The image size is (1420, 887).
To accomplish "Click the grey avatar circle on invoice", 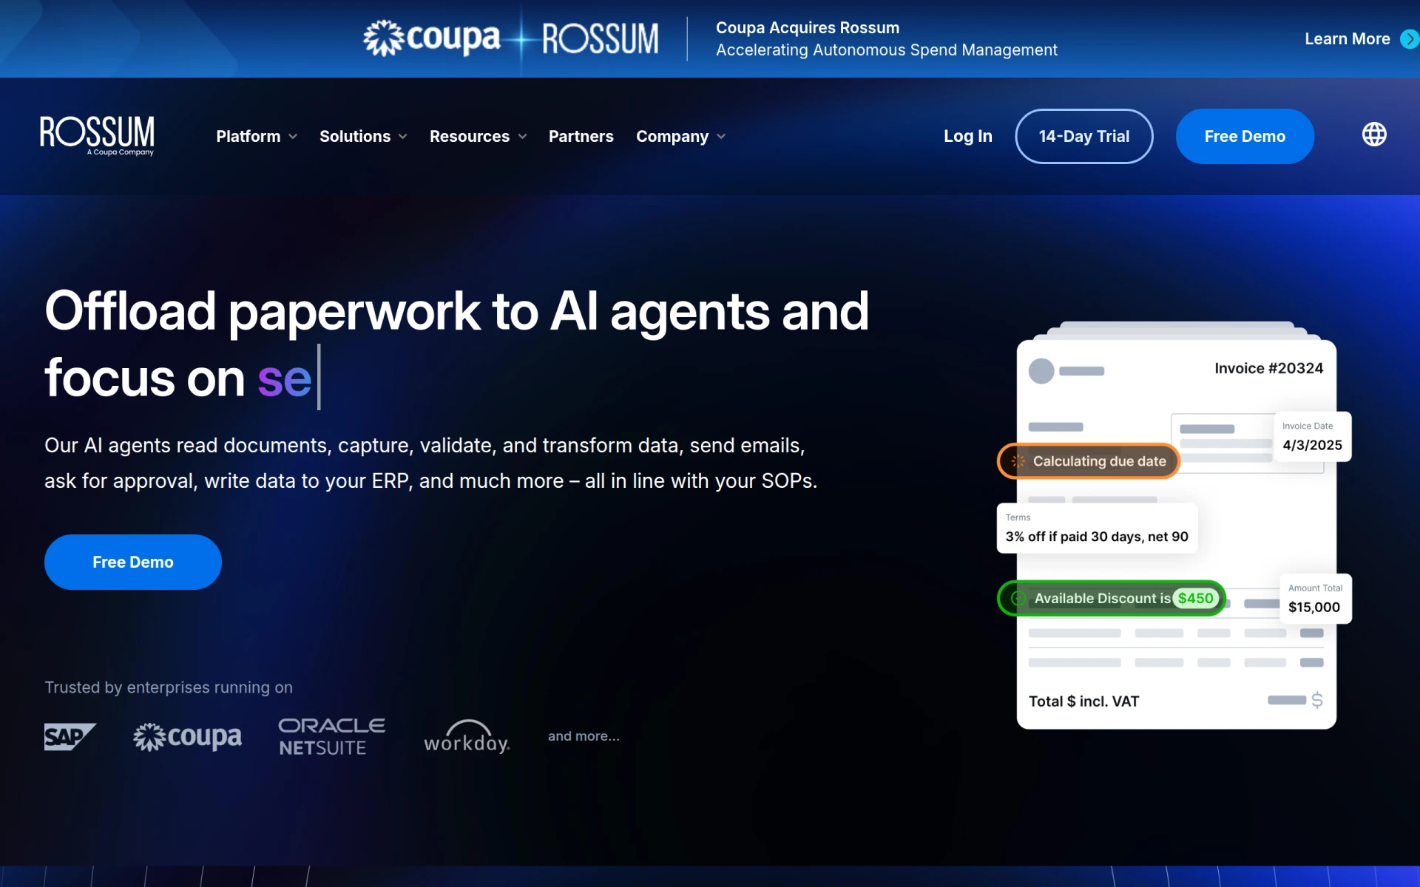I will click(x=1041, y=371).
